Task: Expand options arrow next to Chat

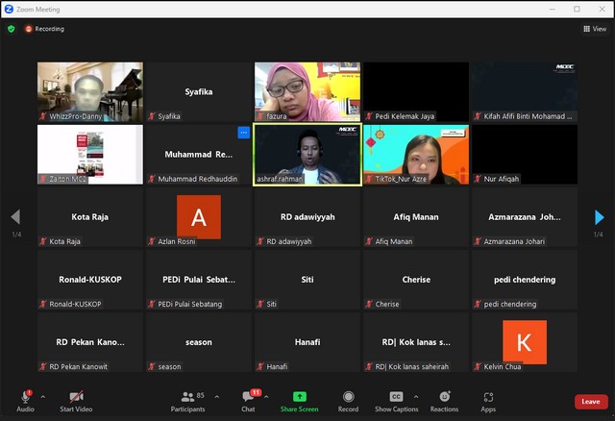Action: (x=266, y=396)
